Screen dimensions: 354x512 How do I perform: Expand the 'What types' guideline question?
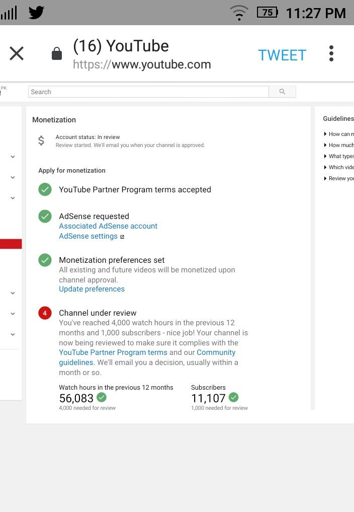pos(339,156)
